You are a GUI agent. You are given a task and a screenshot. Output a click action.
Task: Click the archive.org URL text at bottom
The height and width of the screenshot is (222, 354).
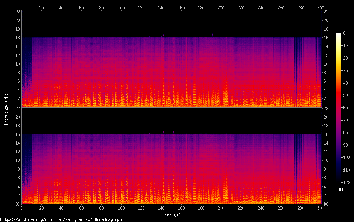(x=61, y=219)
